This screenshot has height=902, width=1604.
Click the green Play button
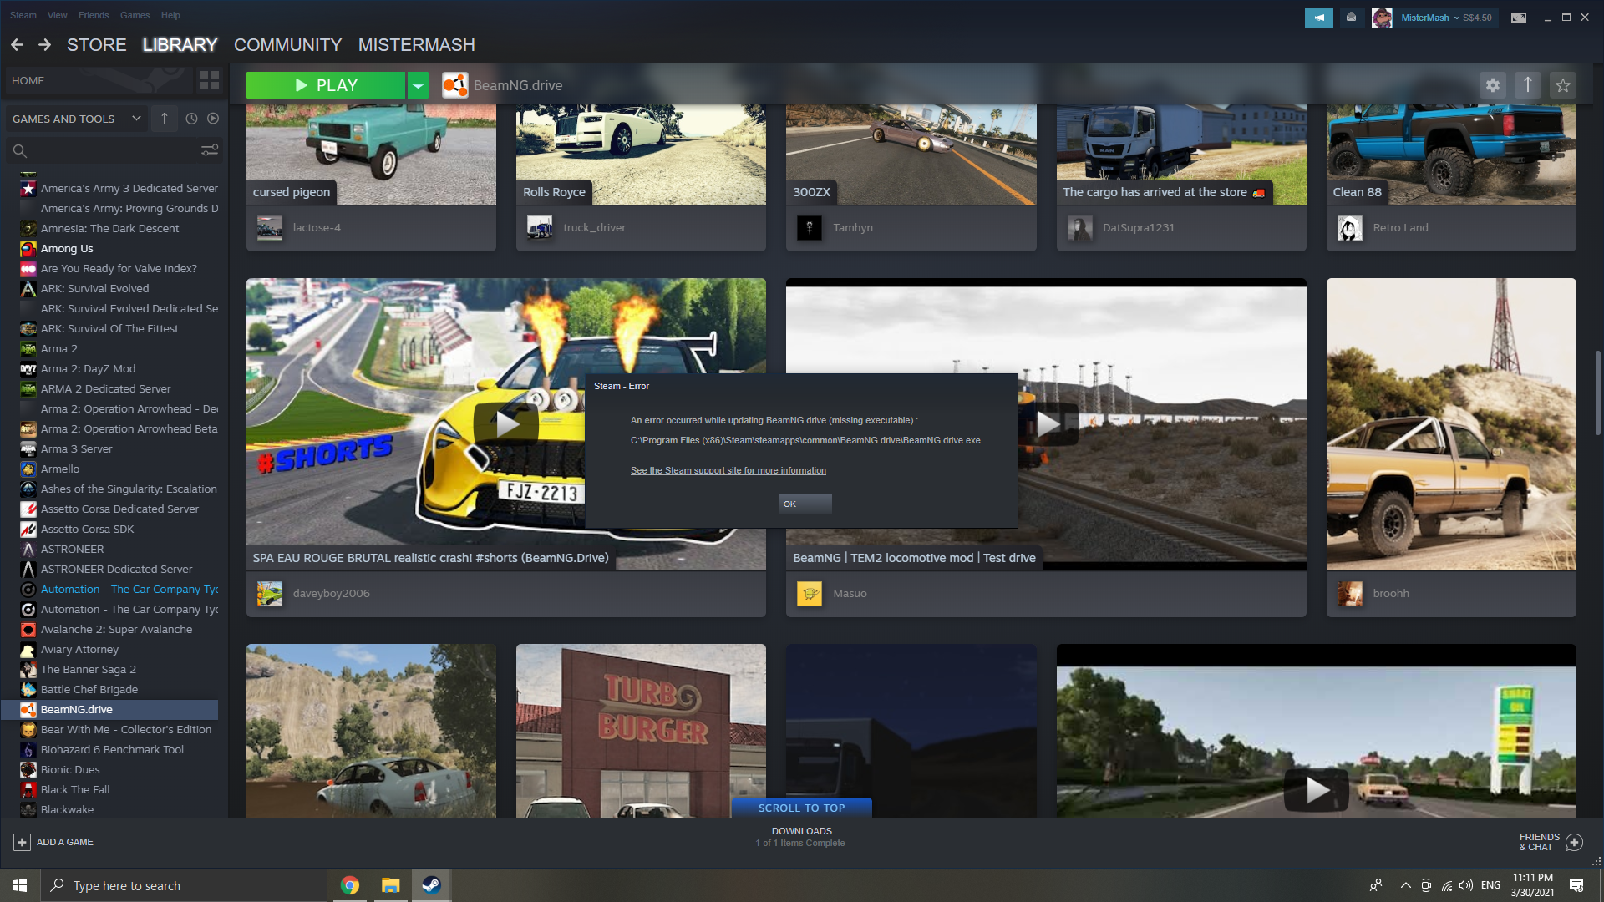[326, 85]
